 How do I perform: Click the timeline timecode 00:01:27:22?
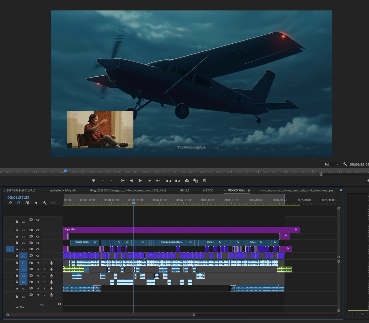coord(18,197)
